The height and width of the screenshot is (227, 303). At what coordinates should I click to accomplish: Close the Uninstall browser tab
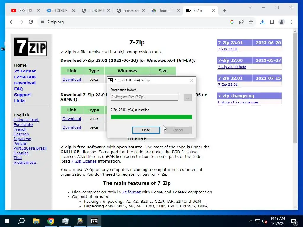178,11
